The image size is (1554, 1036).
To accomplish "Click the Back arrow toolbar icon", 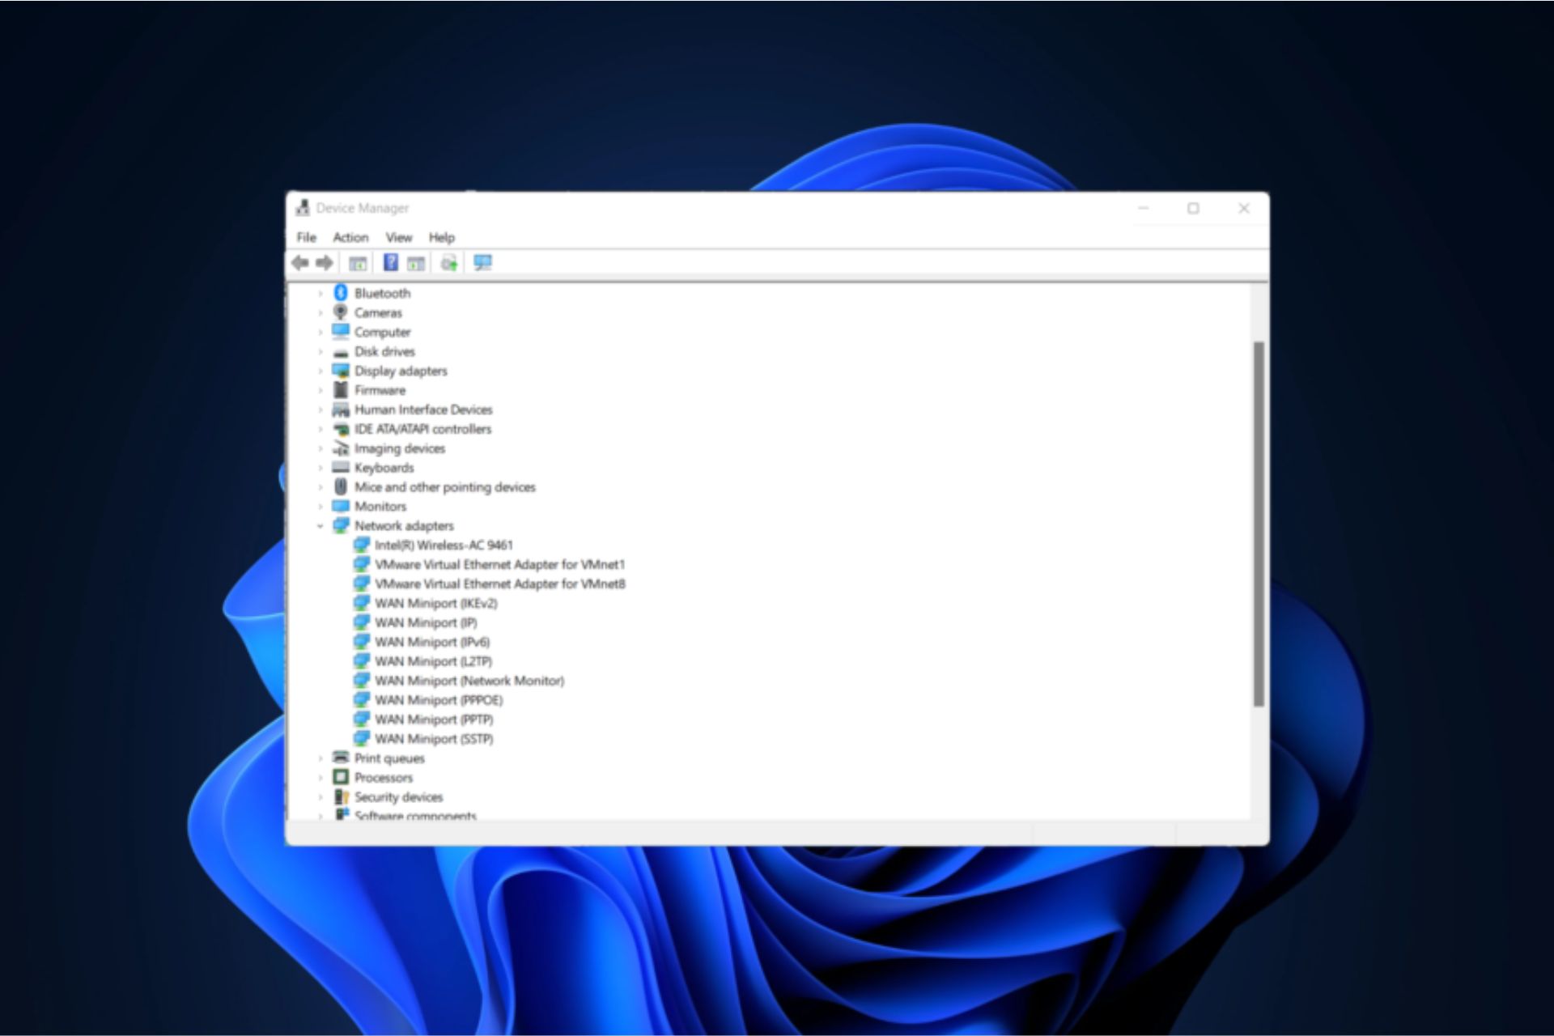I will pyautogui.click(x=300, y=263).
